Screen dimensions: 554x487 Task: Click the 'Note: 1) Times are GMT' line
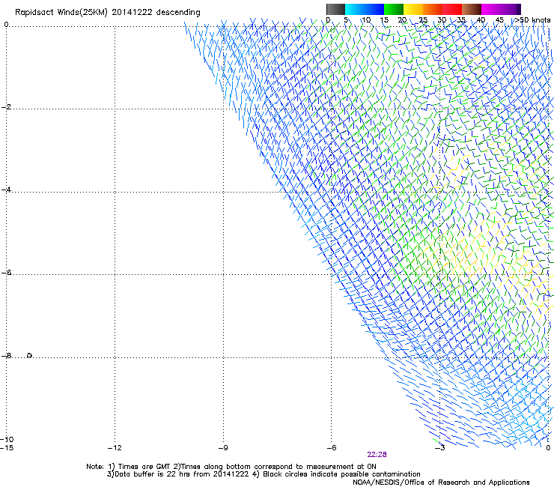tap(231, 467)
